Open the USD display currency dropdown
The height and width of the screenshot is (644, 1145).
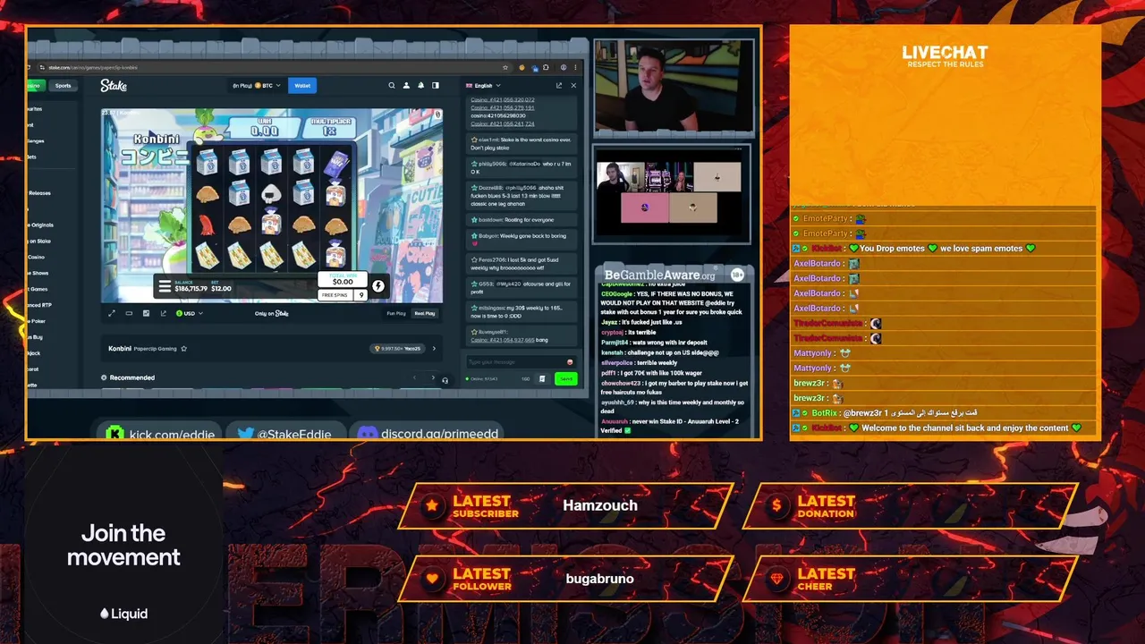point(190,313)
